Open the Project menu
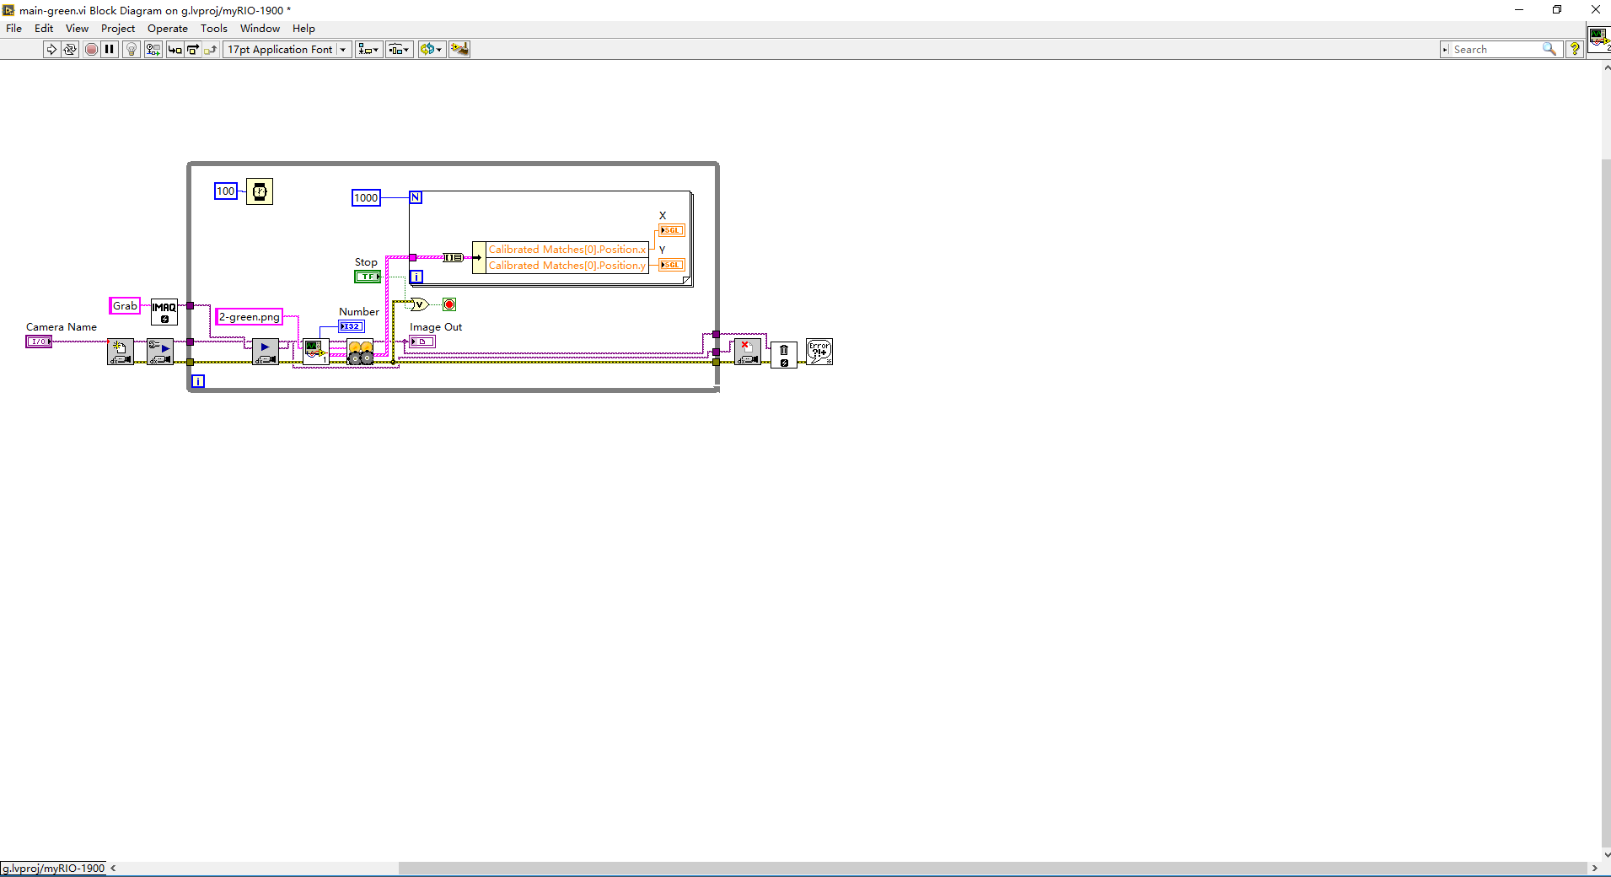 pos(118,28)
